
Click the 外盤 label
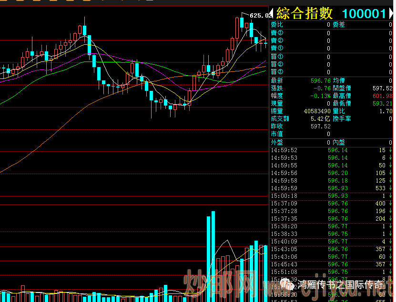tap(277, 143)
